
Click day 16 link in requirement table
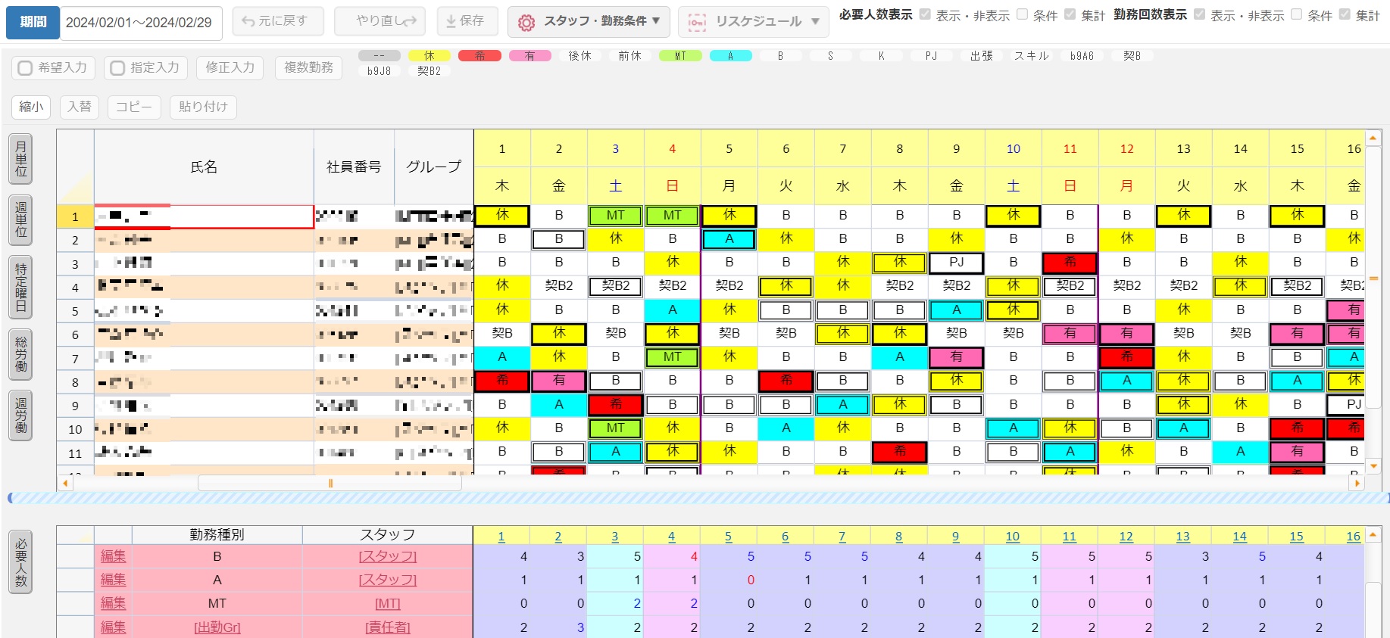pyautogui.click(x=1354, y=537)
